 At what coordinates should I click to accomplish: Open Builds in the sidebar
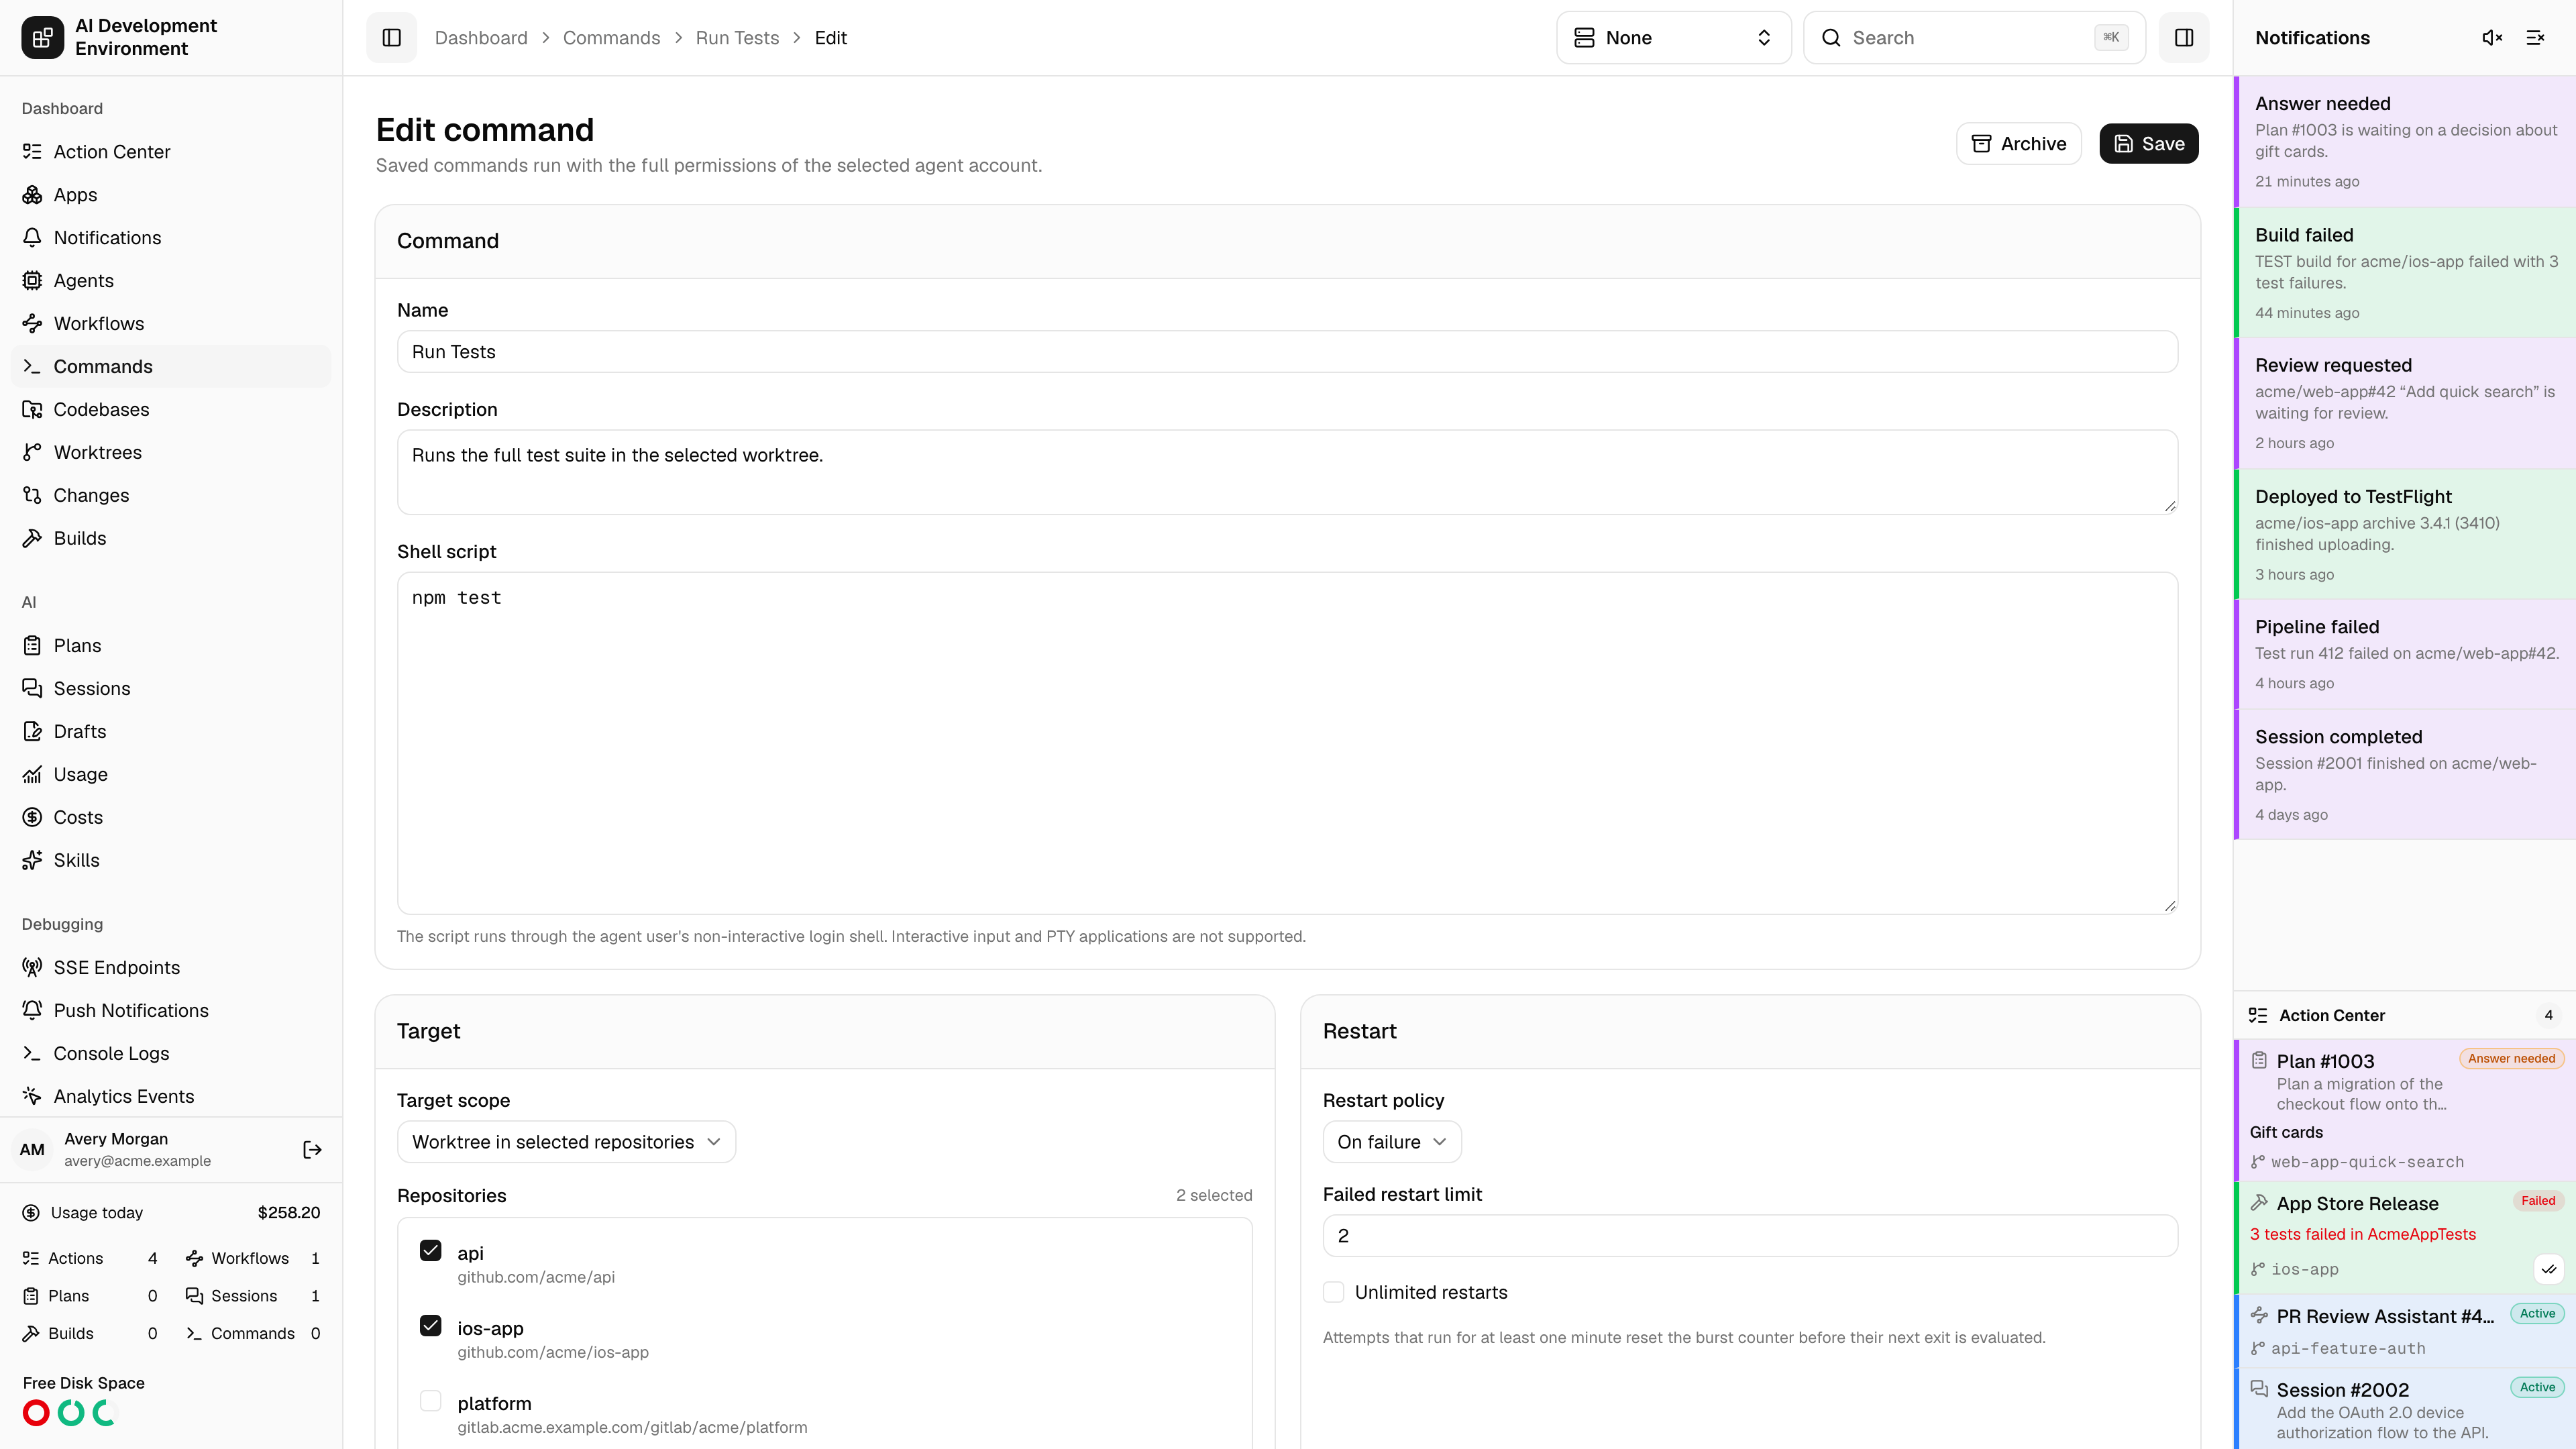pos(171,539)
